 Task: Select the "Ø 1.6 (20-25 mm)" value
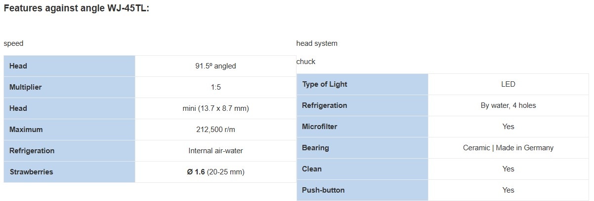(215, 172)
